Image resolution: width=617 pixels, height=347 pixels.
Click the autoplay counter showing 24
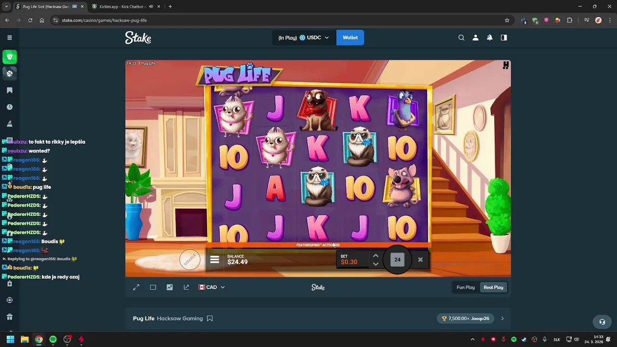[x=397, y=260]
